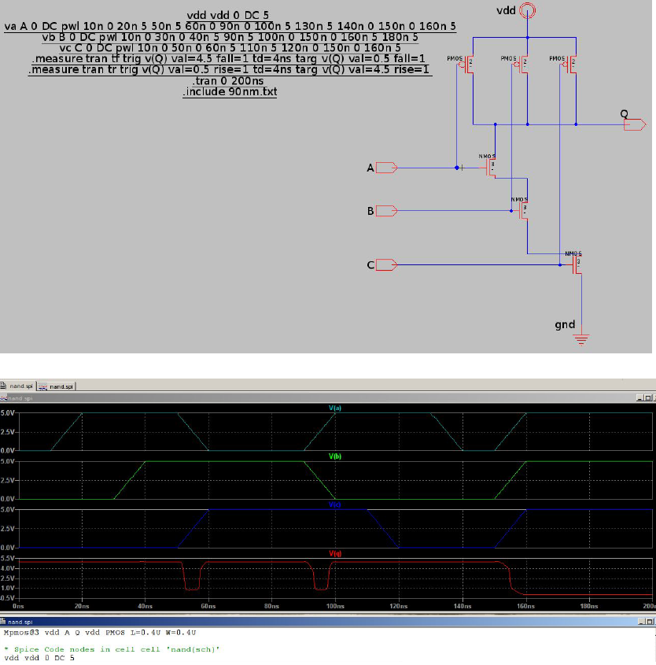
Task: Select the output port Q symbol
Action: click(633, 124)
